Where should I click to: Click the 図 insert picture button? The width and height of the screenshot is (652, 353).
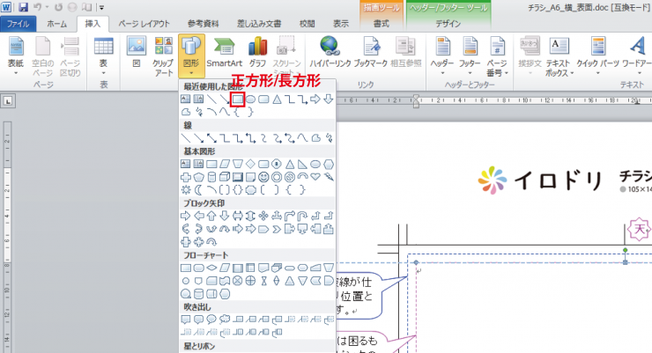pos(137,52)
